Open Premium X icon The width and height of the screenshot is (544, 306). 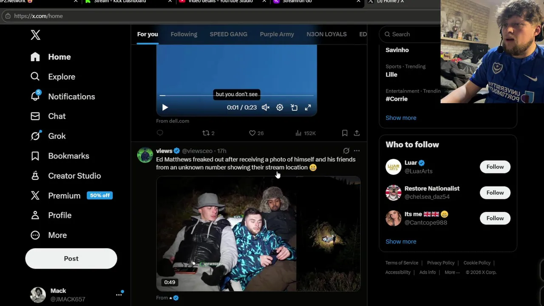[35, 195]
